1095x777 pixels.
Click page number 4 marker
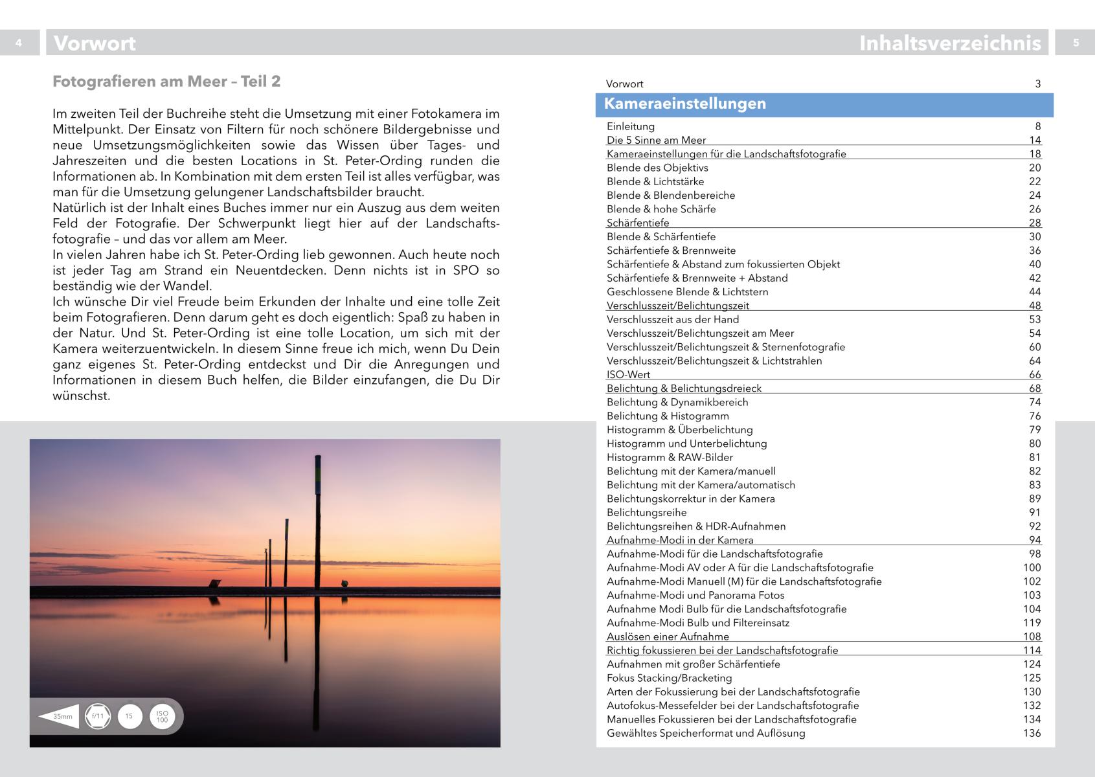[x=19, y=43]
